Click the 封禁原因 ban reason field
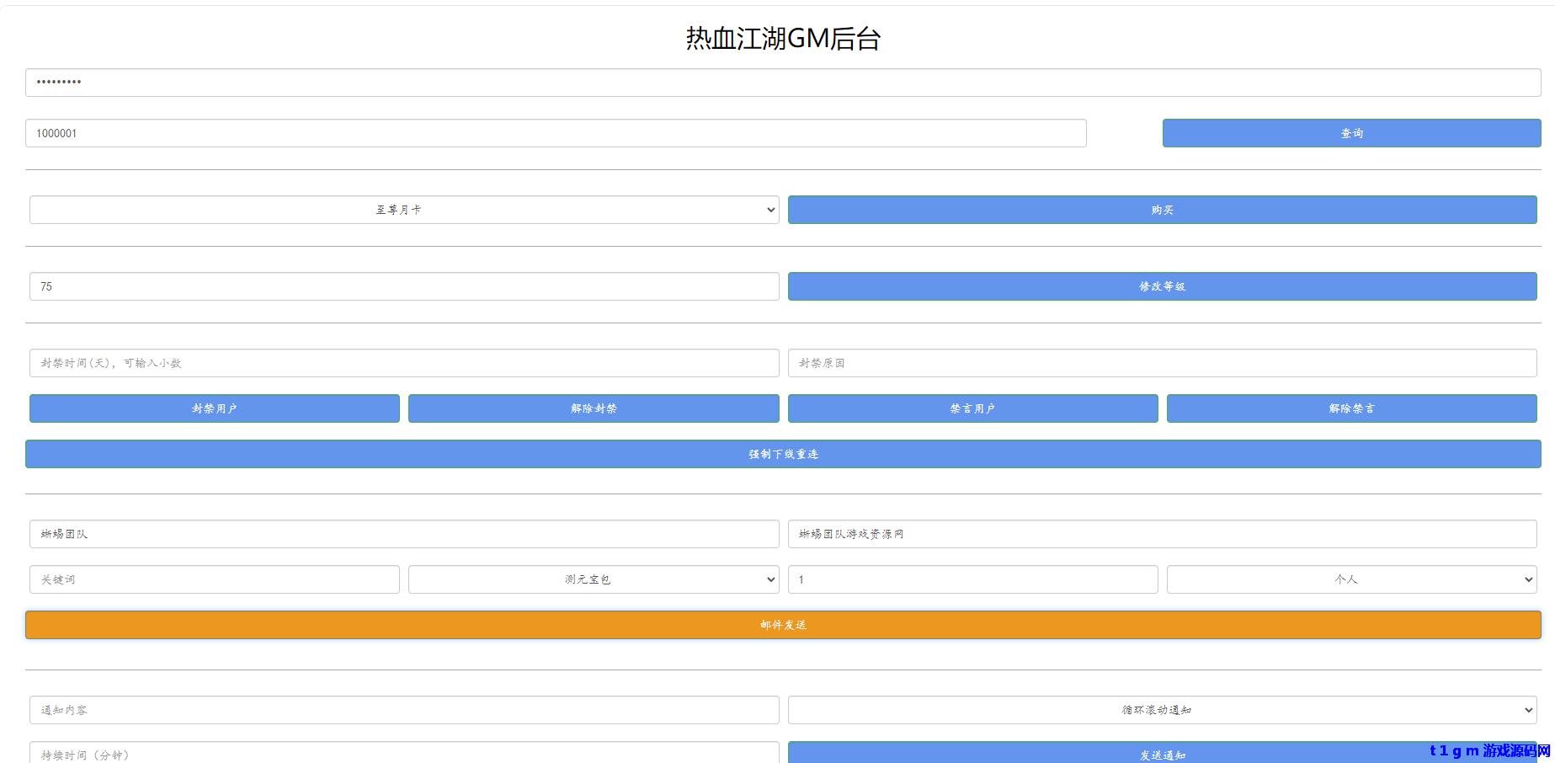The image size is (1555, 763). coord(1162,363)
